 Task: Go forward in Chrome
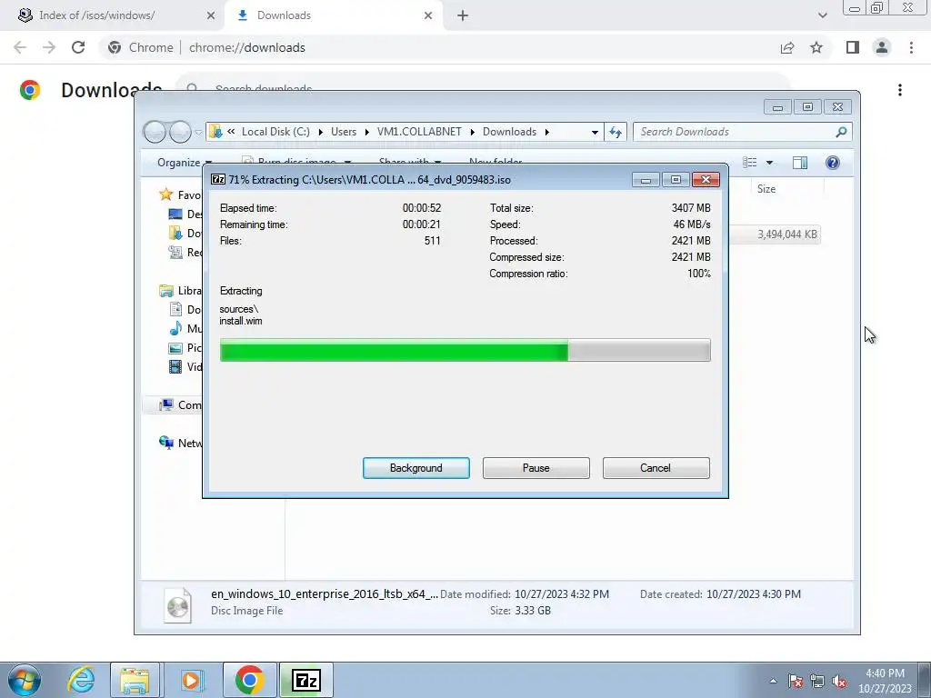[49, 47]
